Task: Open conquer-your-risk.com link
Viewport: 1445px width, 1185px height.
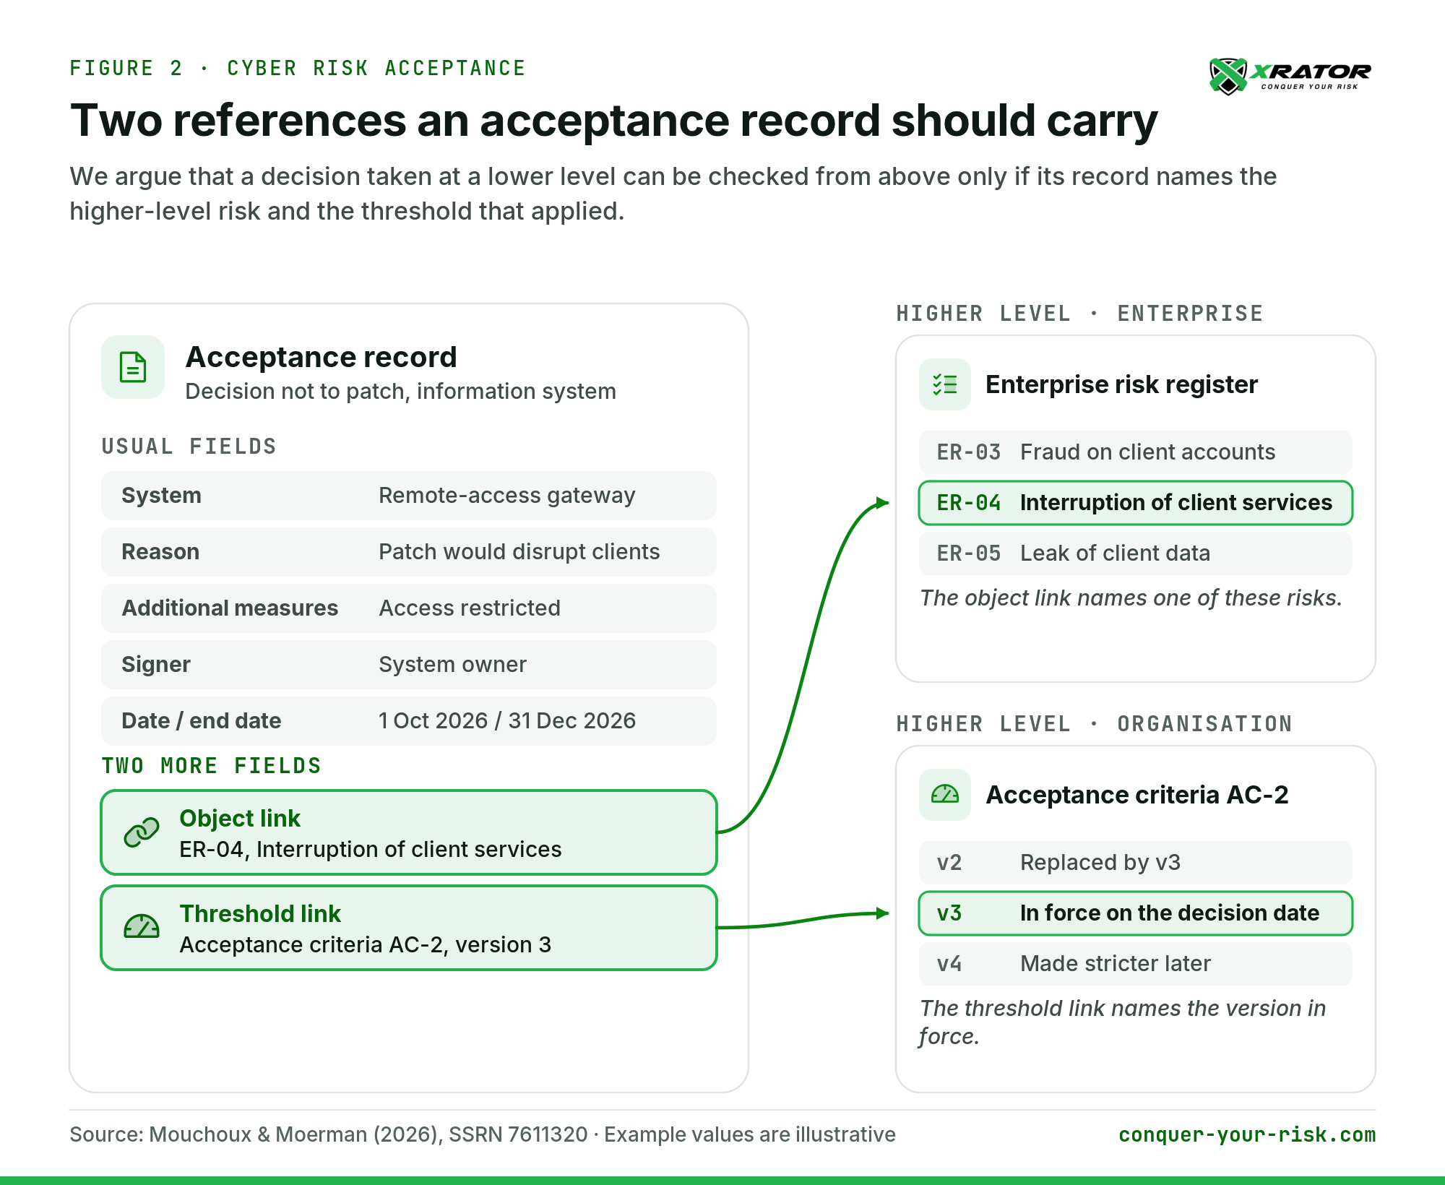Action: (x=1247, y=1134)
